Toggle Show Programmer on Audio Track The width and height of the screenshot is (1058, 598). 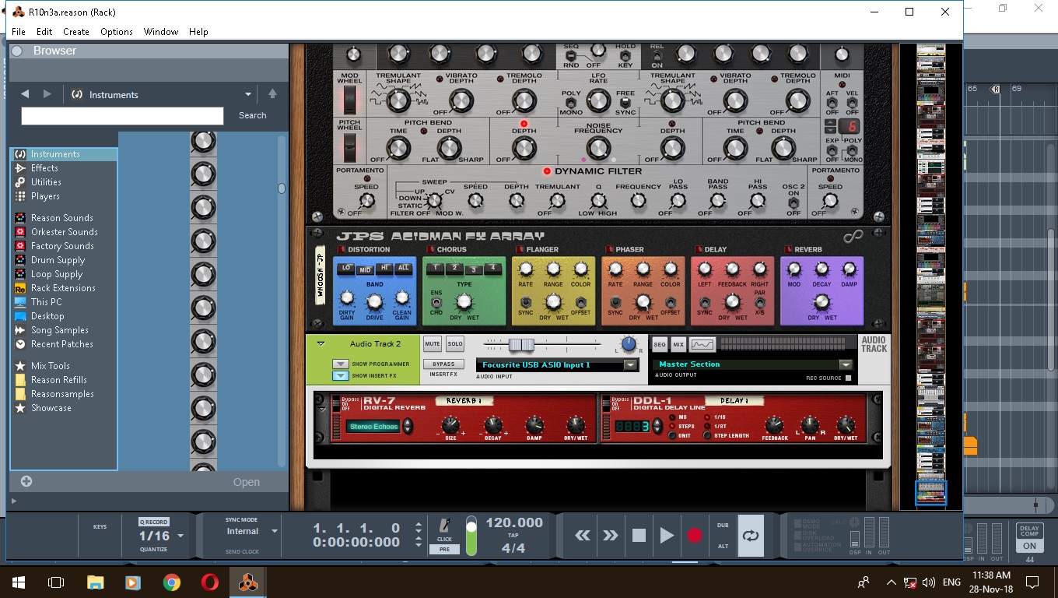[340, 364]
